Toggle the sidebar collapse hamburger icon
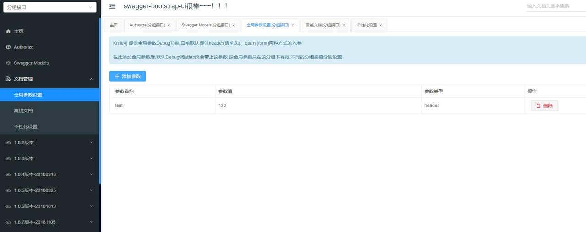This screenshot has height=232, width=586. 112,6
